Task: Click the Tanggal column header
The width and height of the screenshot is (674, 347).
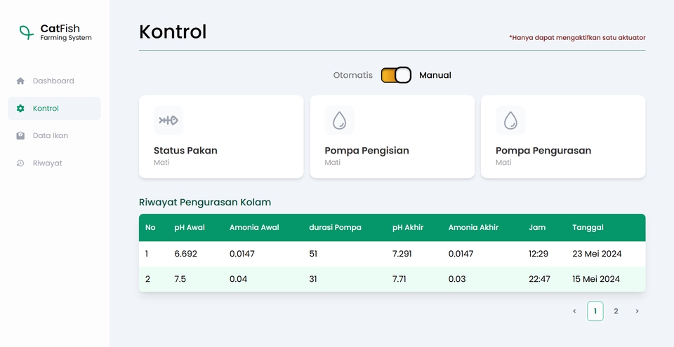Action: coord(588,228)
